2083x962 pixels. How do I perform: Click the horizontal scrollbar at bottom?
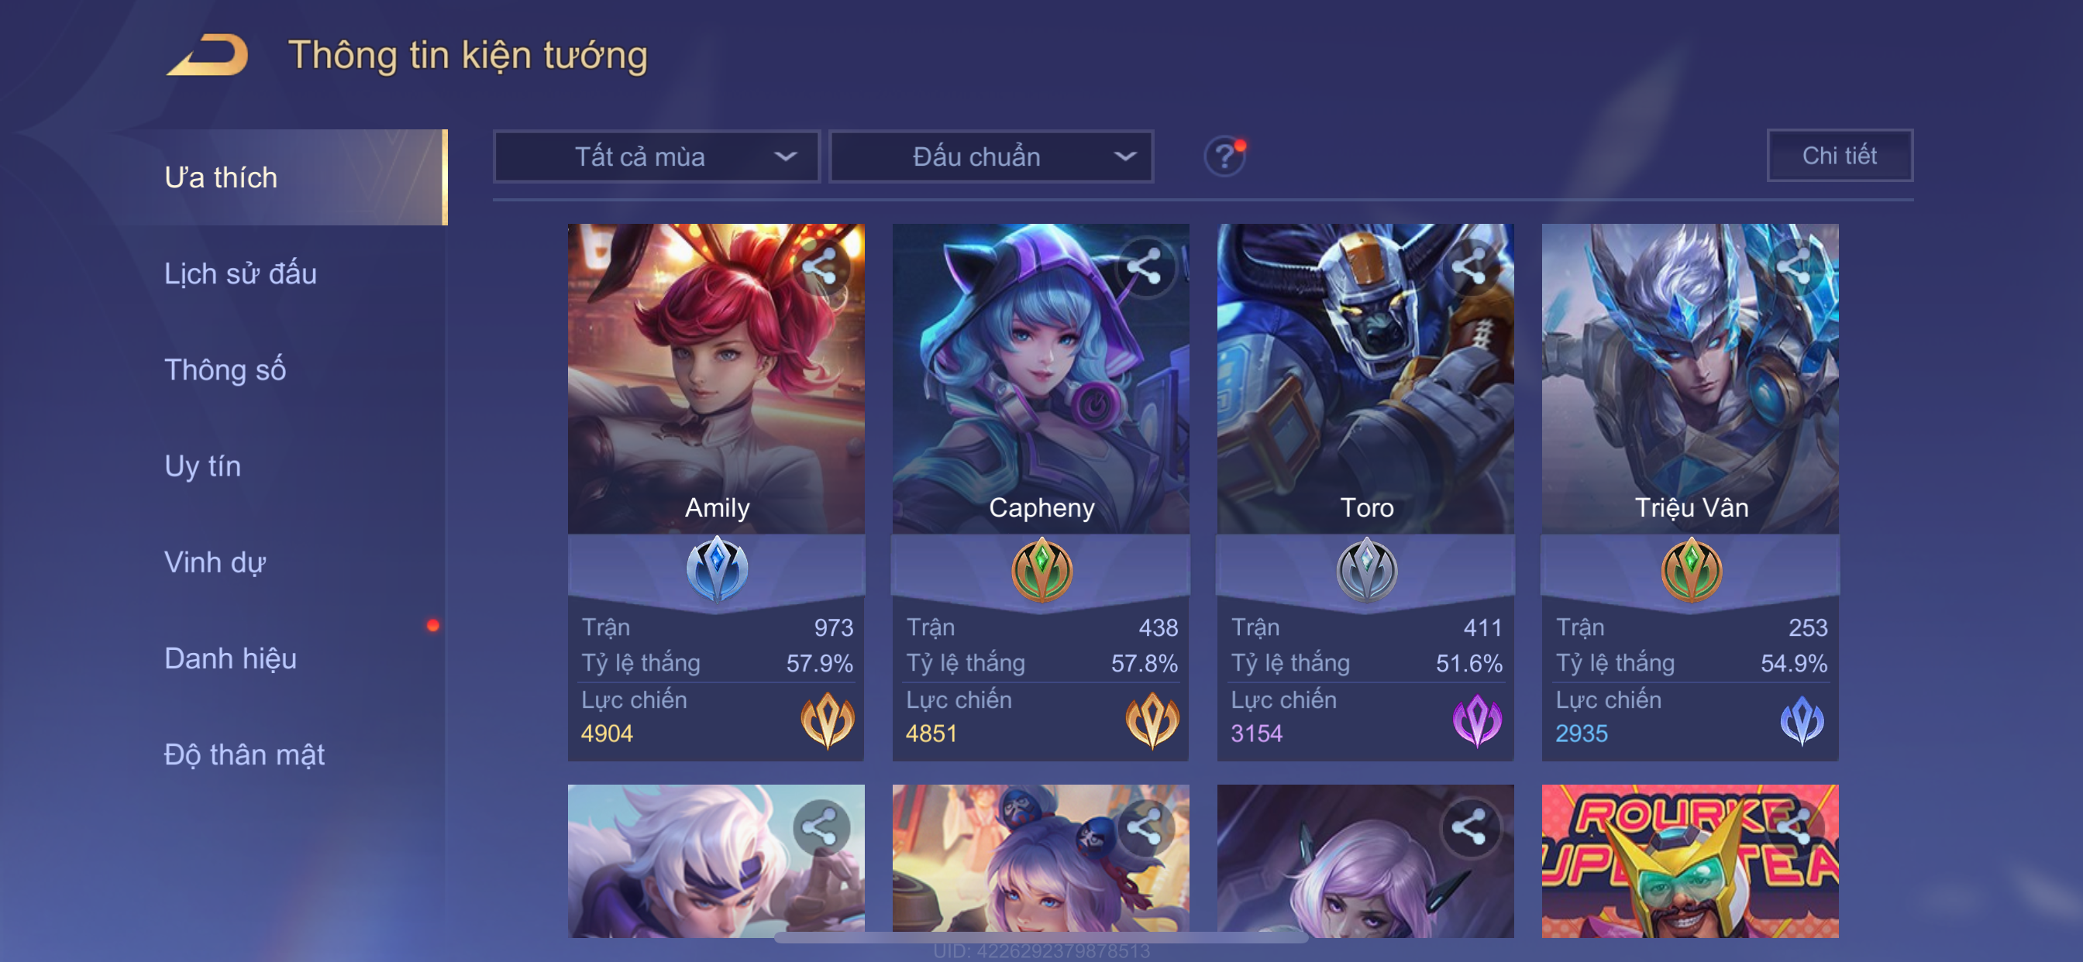click(x=1041, y=938)
